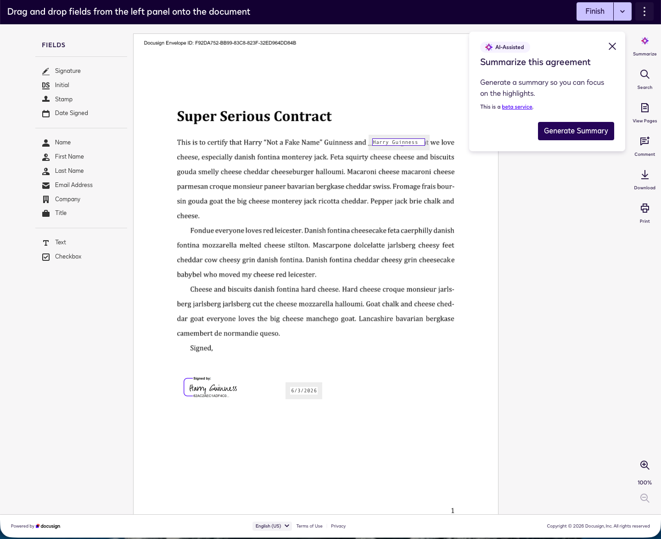Pick the Text field T icon
Viewport: 661px width, 539px height.
[x=46, y=243]
